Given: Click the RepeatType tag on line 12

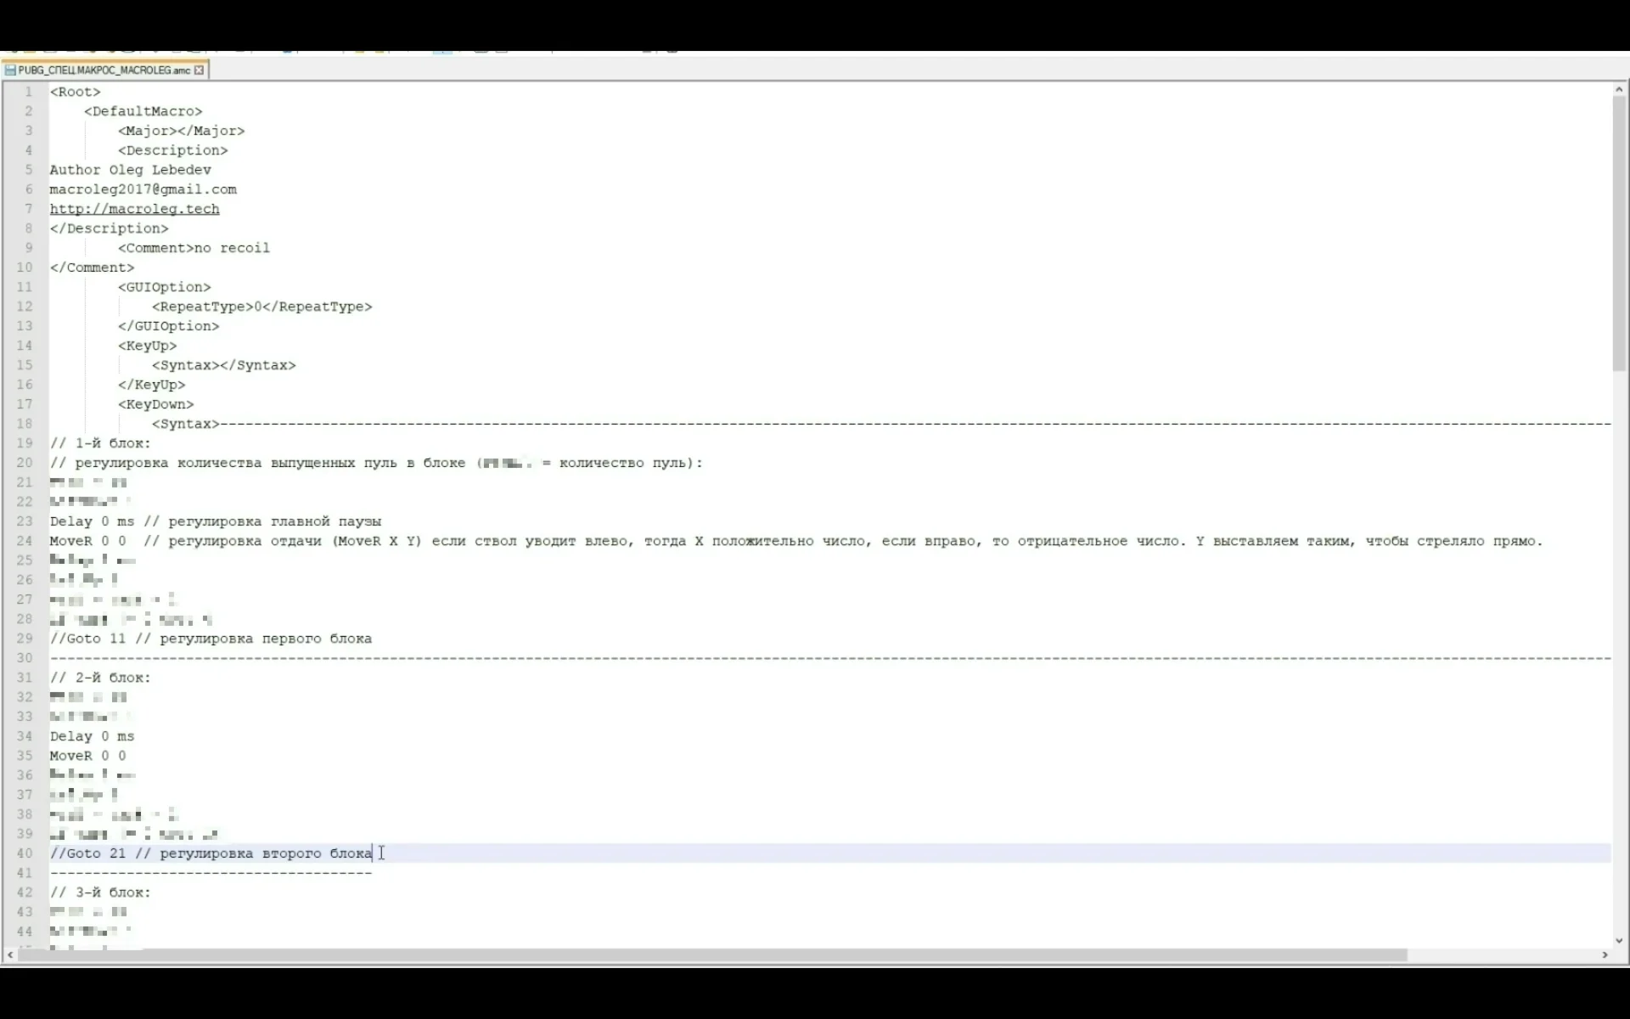Looking at the screenshot, I should click(x=261, y=307).
